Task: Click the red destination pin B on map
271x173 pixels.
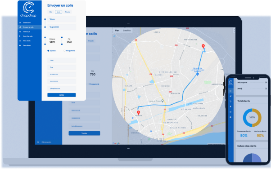Action: pos(203,46)
